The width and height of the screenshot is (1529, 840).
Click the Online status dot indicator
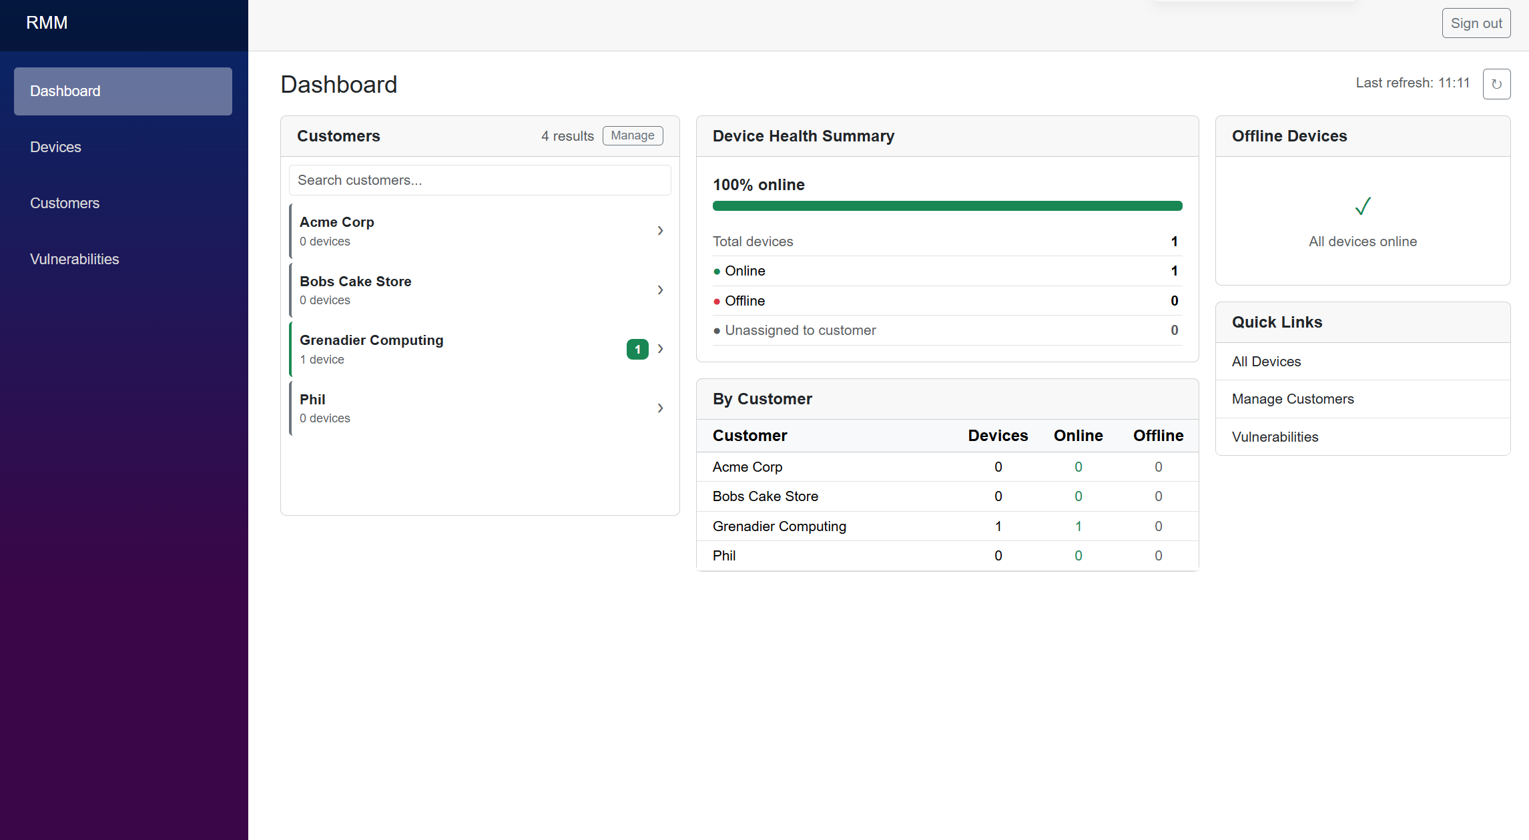tap(717, 272)
